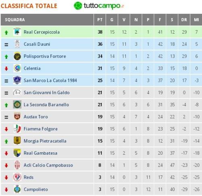Click the DR column header

(x=184, y=20)
